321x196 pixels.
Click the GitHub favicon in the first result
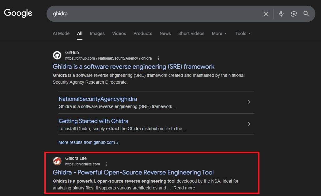pyautogui.click(x=57, y=55)
